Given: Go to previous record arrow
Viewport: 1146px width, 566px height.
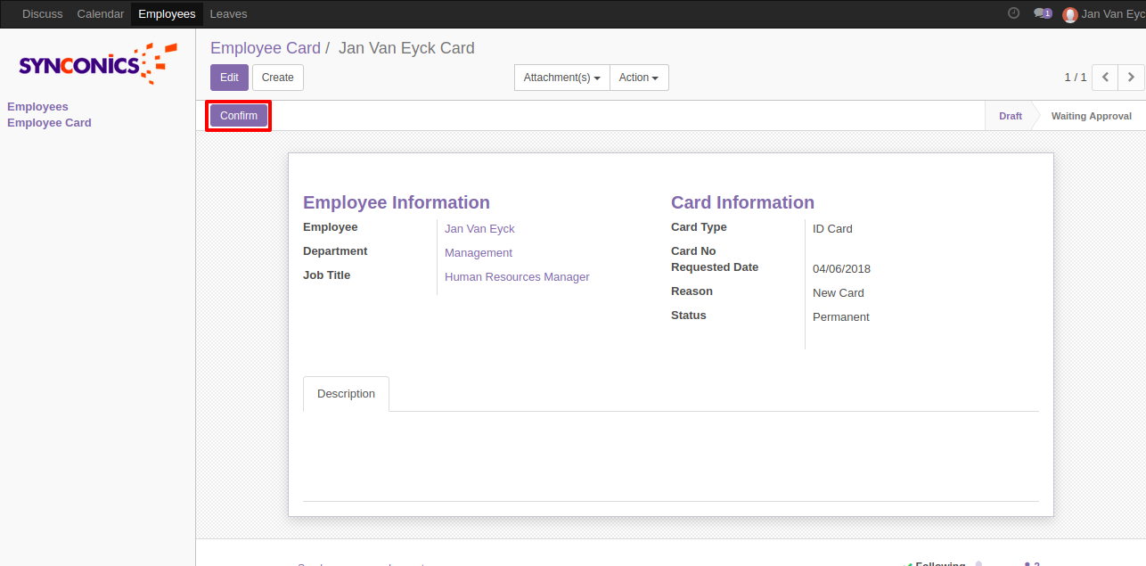Looking at the screenshot, I should pos(1105,78).
